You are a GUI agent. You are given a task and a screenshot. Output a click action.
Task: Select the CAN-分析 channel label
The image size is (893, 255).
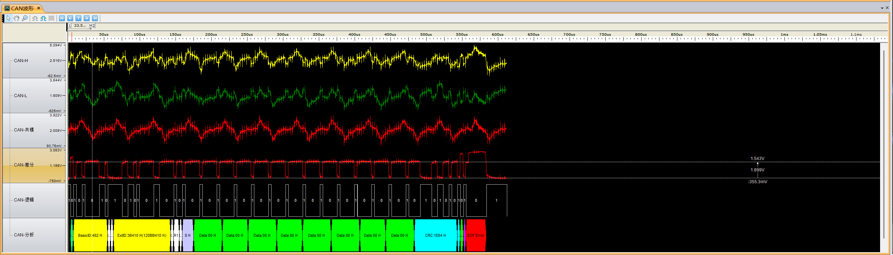[x=24, y=235]
